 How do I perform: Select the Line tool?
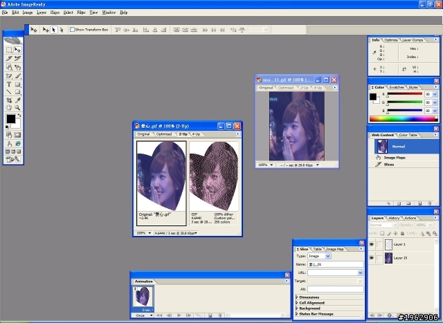tap(8, 92)
